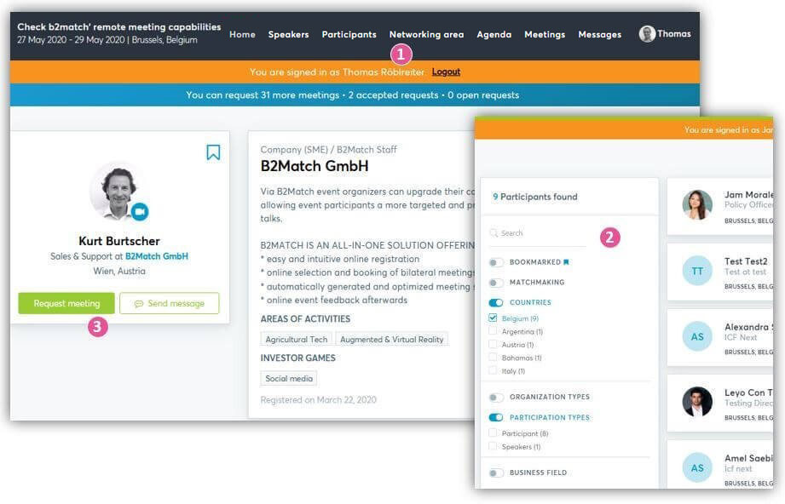Open the Messages page
The height and width of the screenshot is (504, 785).
pos(600,35)
